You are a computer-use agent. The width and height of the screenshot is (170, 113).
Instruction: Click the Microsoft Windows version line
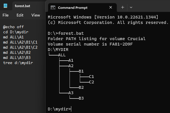point(103,17)
